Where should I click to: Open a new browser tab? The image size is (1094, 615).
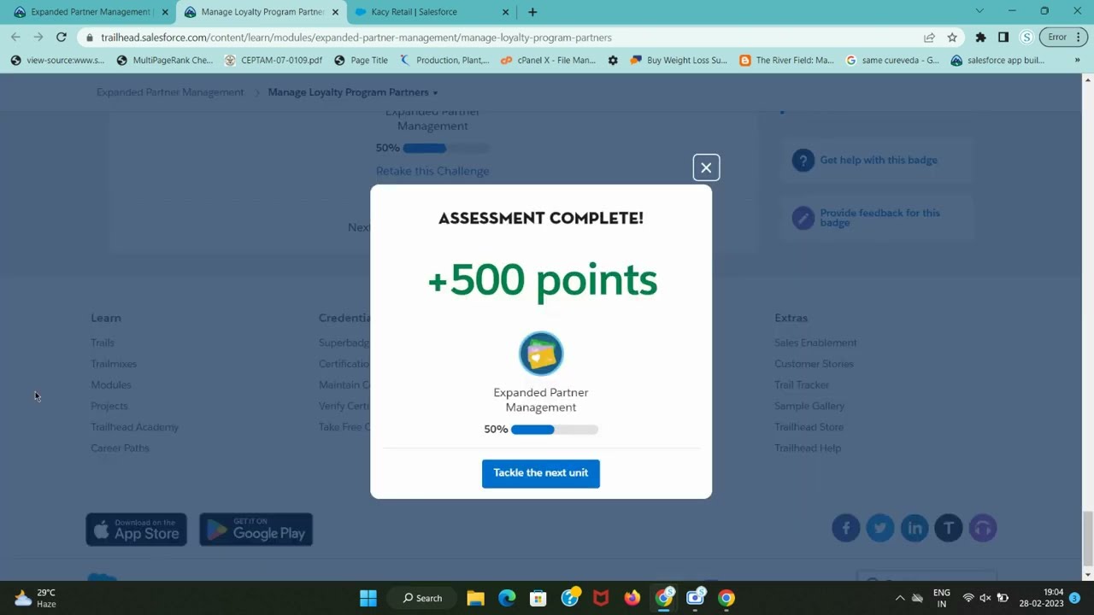[532, 12]
